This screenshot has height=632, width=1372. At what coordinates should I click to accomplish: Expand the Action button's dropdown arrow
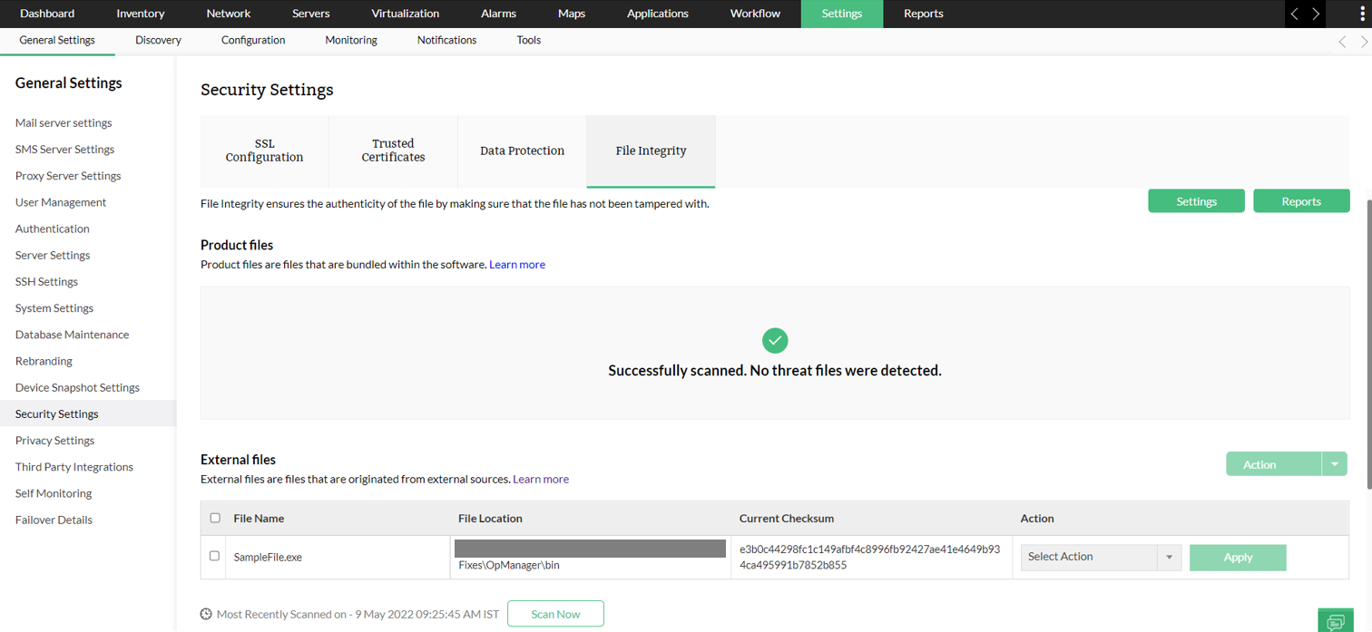1334,464
